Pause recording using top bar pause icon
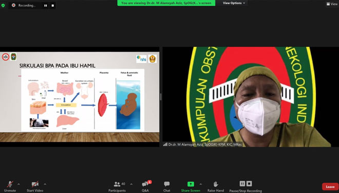The width and height of the screenshot is (339, 193). coord(46,6)
